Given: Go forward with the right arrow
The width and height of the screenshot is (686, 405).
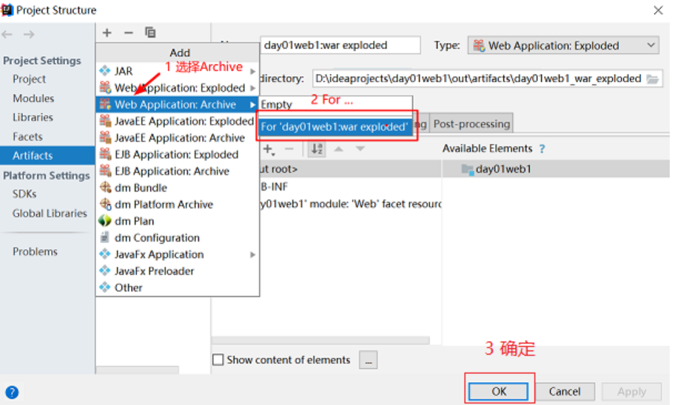Looking at the screenshot, I should point(29,34).
